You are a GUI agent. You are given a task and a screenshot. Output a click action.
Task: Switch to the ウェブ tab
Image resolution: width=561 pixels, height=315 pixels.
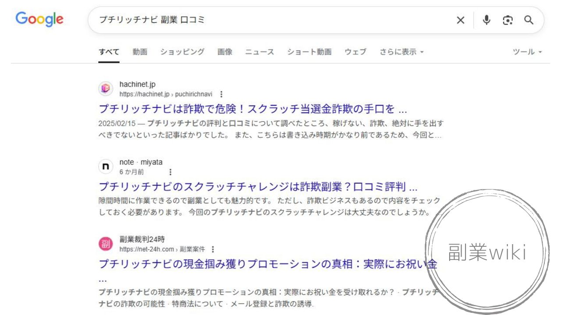pos(355,52)
